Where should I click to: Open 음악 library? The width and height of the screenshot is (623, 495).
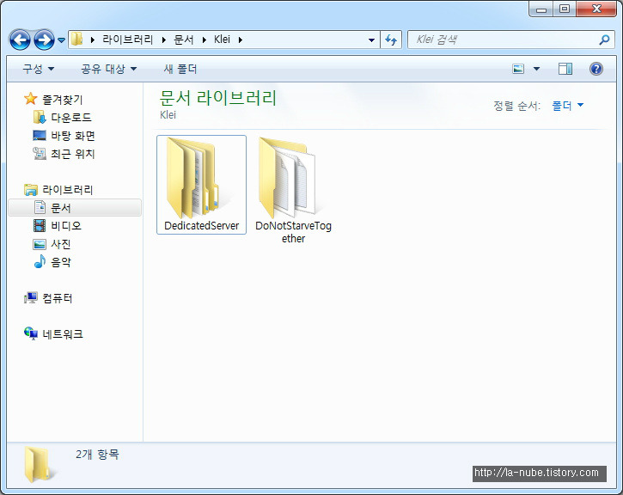coord(61,262)
